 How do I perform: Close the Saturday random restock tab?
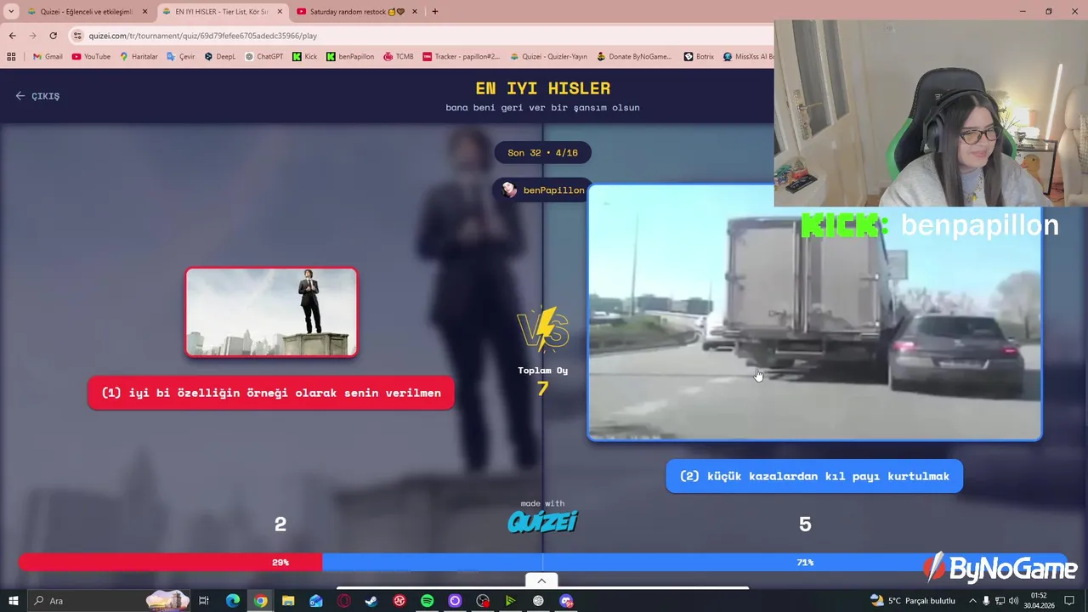[414, 12]
